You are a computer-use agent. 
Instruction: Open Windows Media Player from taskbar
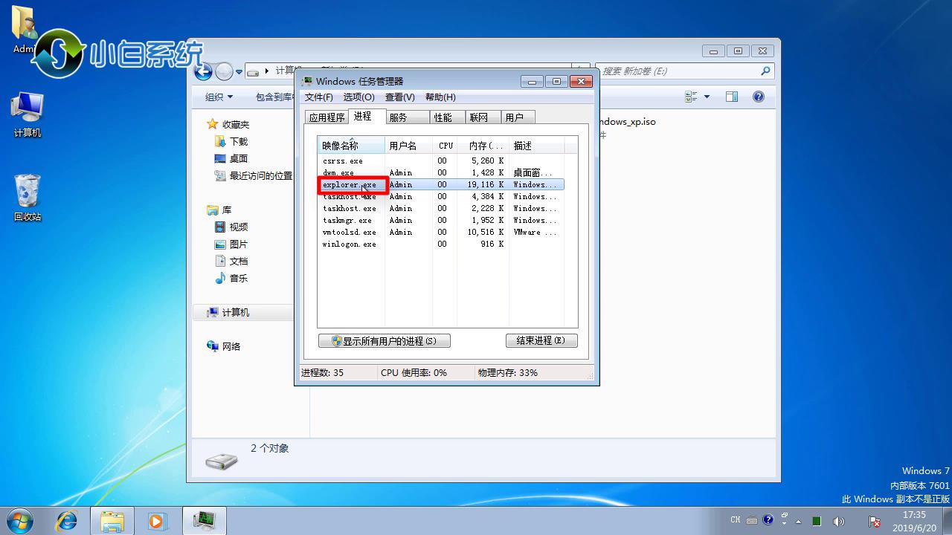(157, 521)
